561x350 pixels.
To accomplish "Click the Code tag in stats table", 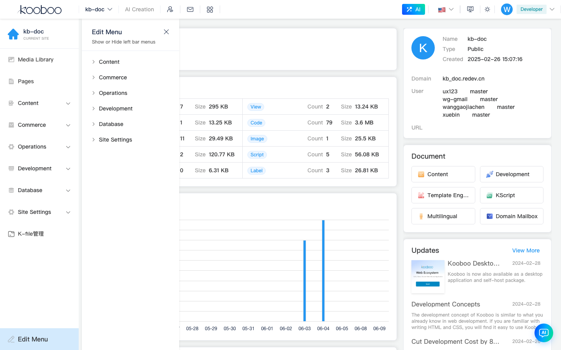I will (256, 123).
